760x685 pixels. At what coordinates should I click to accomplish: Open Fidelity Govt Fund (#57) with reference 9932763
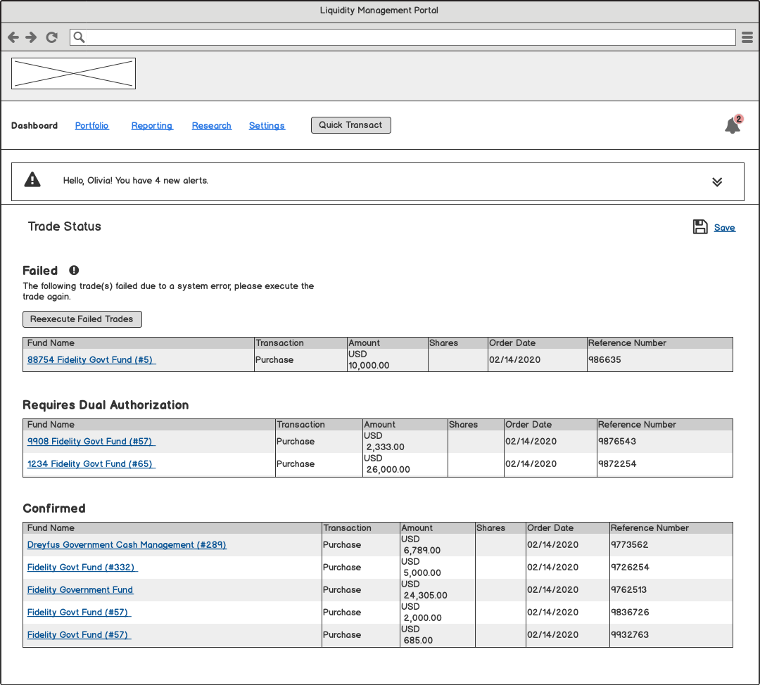point(79,635)
